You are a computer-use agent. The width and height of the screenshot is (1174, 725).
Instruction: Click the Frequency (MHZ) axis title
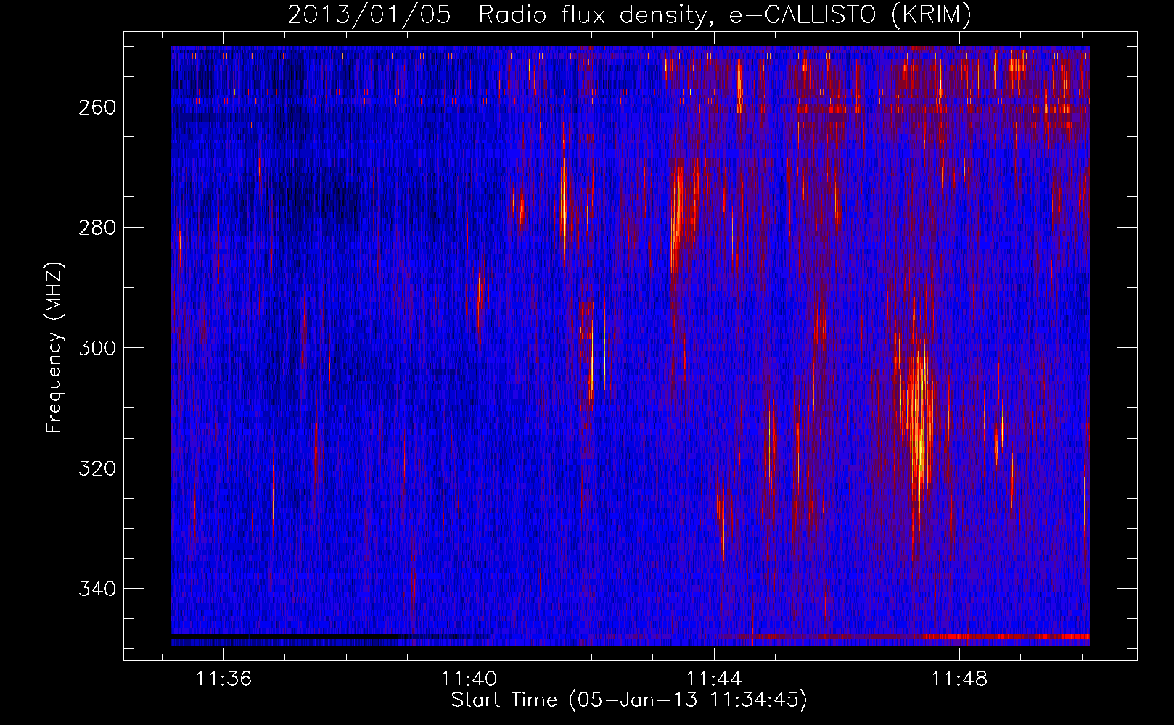coord(55,348)
